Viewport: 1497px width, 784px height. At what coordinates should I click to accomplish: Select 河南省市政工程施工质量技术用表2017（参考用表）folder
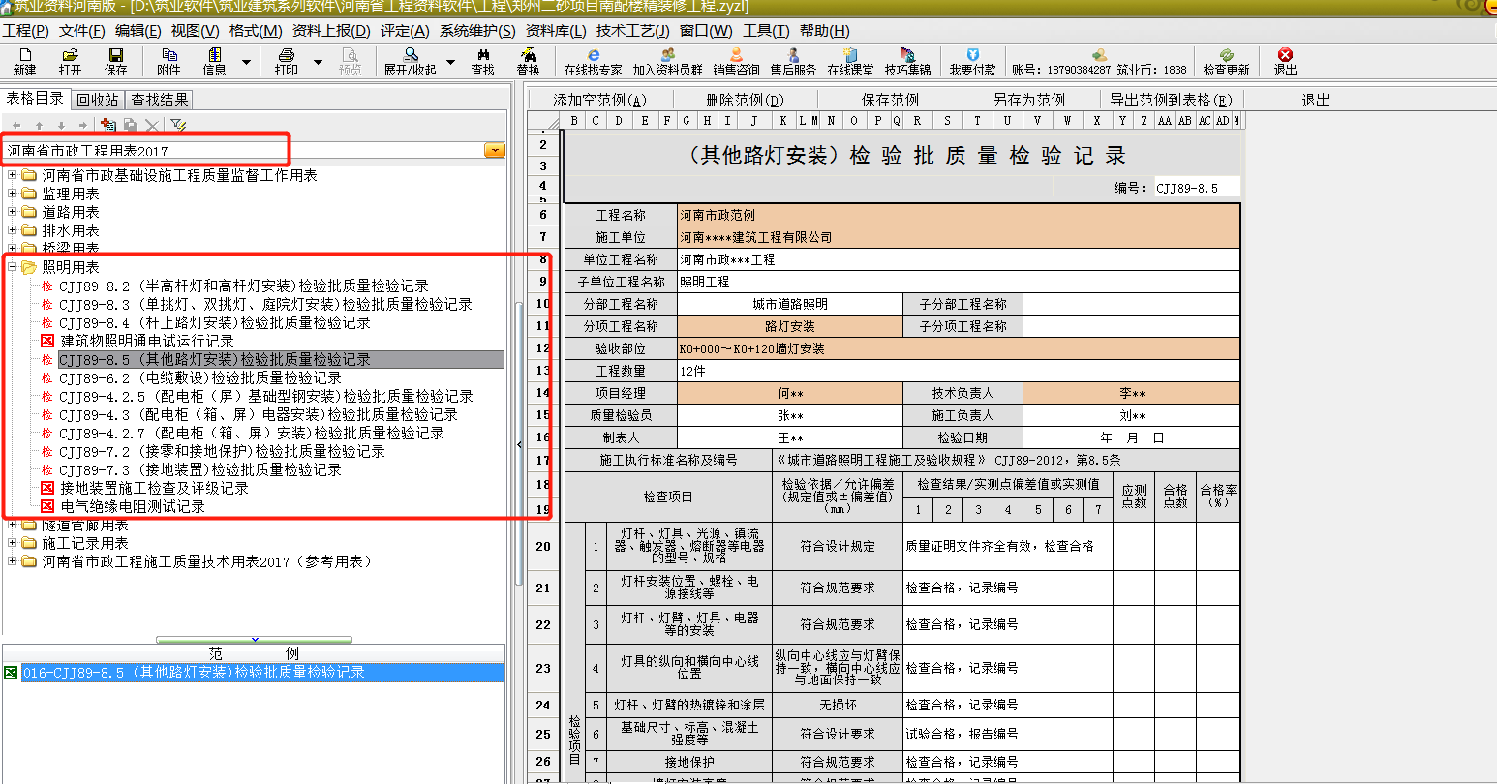tap(206, 561)
